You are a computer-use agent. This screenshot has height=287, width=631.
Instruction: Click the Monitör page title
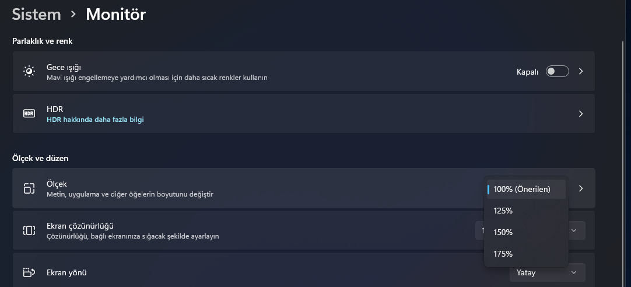tap(115, 14)
